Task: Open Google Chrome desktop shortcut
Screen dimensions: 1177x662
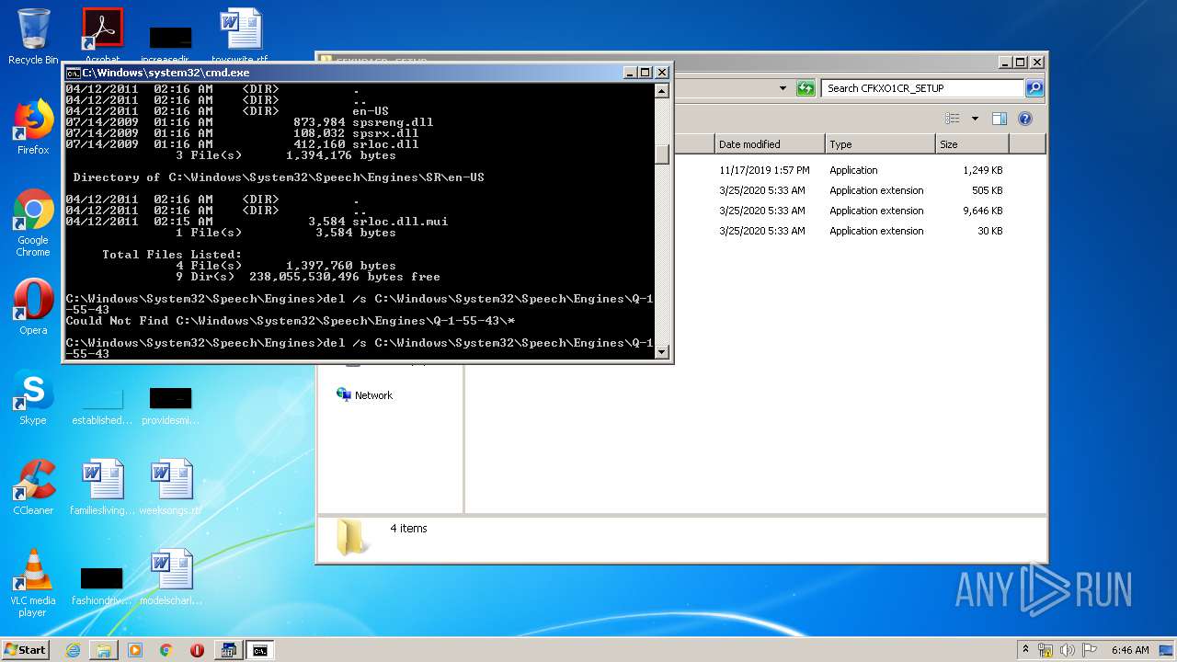Action: (33, 223)
